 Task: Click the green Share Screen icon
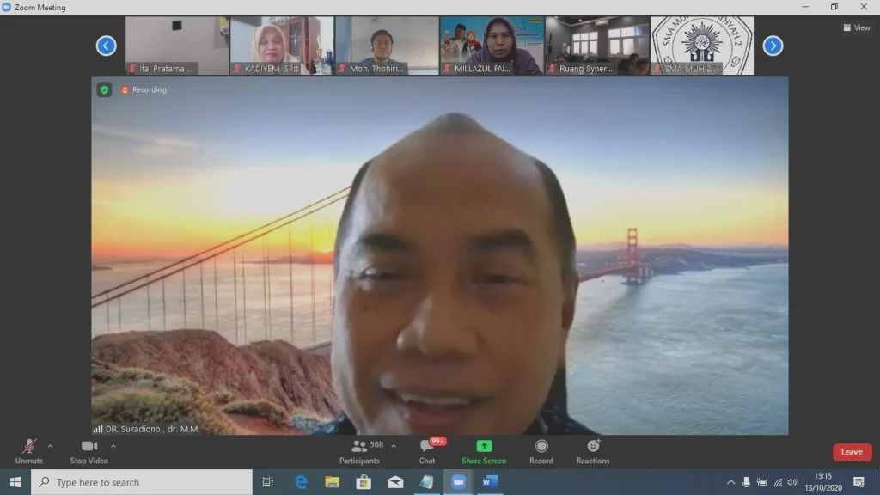click(484, 446)
